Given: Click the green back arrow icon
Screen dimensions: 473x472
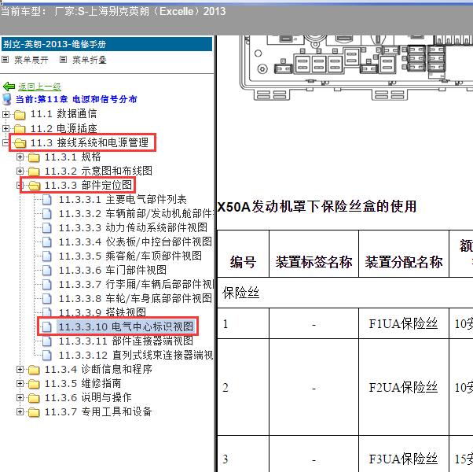Looking at the screenshot, I should [x=9, y=87].
